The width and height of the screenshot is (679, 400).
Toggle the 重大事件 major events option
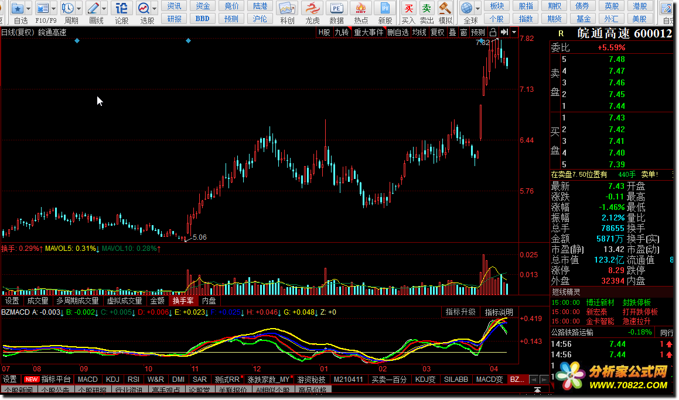(x=368, y=32)
